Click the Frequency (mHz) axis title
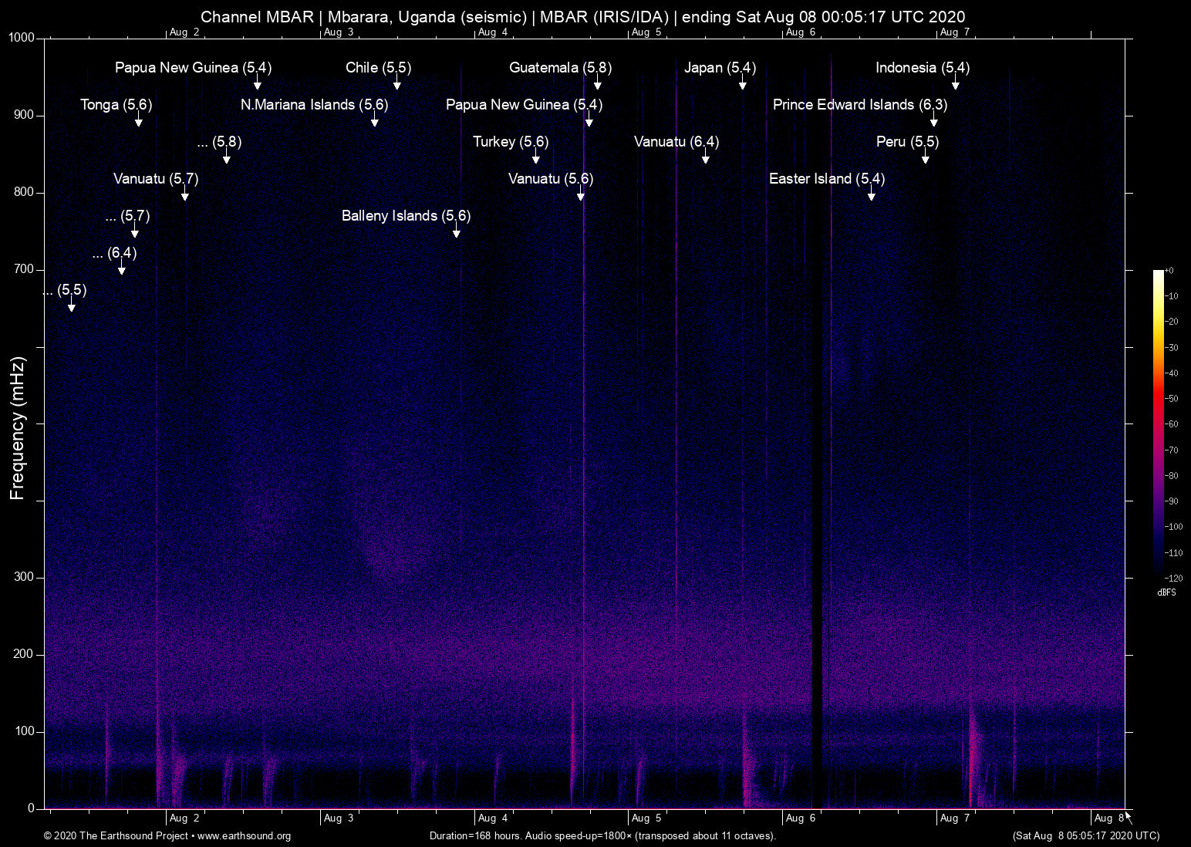The height and width of the screenshot is (847, 1191). [x=18, y=428]
